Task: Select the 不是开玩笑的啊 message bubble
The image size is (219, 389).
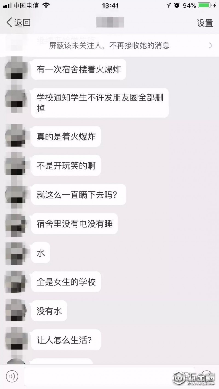Action: pos(66,166)
